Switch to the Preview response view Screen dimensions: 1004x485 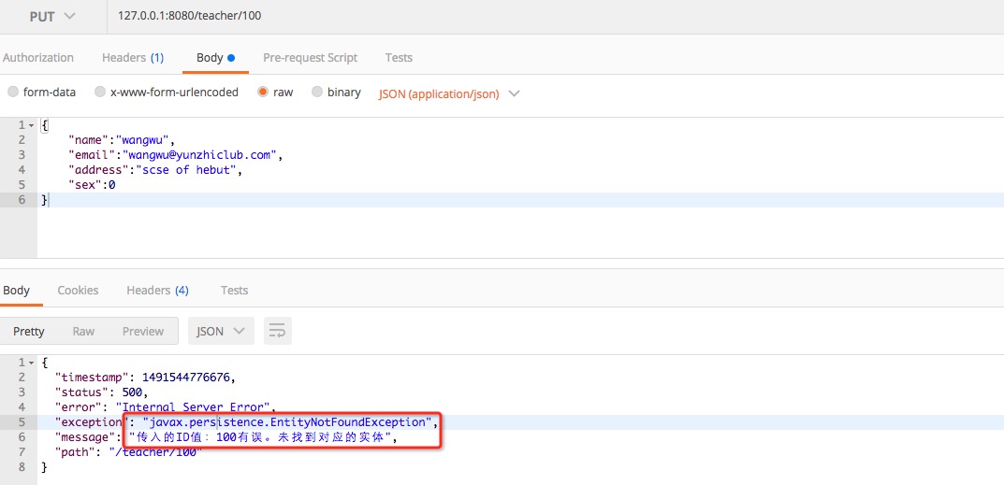click(143, 331)
